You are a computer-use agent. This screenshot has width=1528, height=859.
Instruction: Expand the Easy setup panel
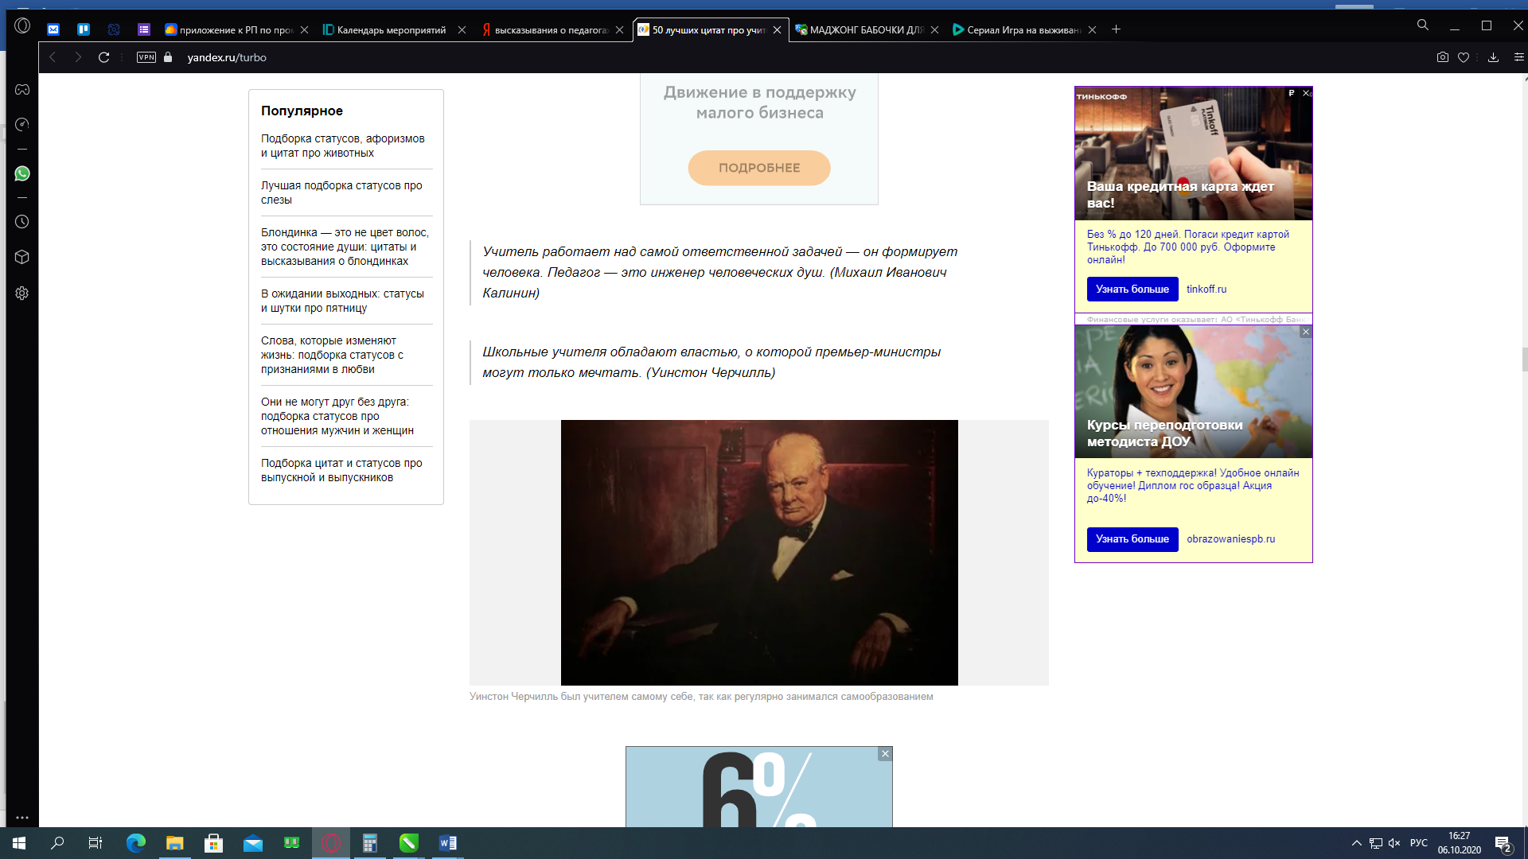(x=1518, y=57)
